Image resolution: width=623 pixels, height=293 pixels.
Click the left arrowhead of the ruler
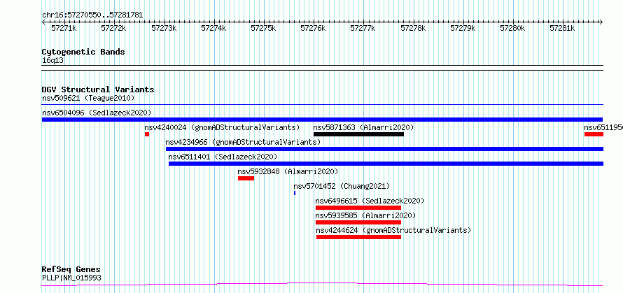coord(43,22)
